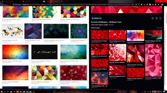The height and width of the screenshot is (93, 167).
Task: Click the red circle taskbar app
Action: [14, 92]
